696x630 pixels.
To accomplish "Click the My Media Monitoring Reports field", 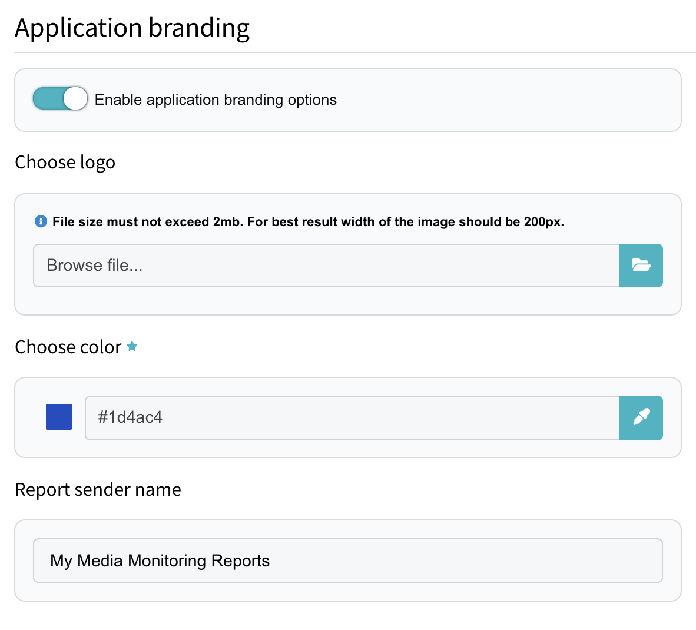I will pyautogui.click(x=348, y=561).
